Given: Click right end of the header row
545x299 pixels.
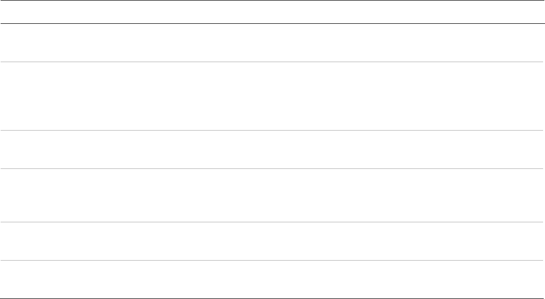Looking at the screenshot, I should click(x=539, y=12).
